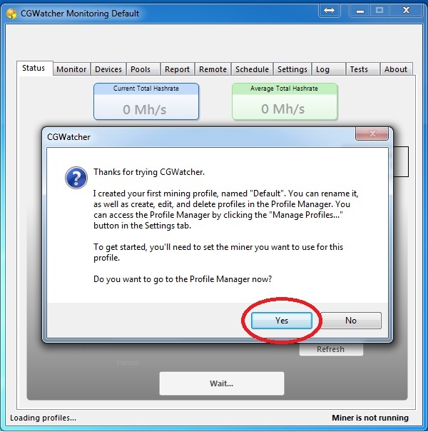428x432 pixels.
Task: View the Log tab
Action: [322, 69]
